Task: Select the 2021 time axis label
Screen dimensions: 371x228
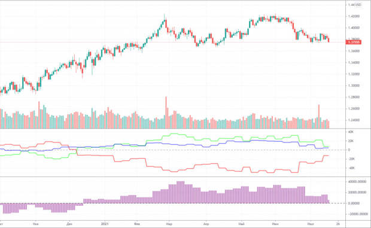Action: point(104,224)
